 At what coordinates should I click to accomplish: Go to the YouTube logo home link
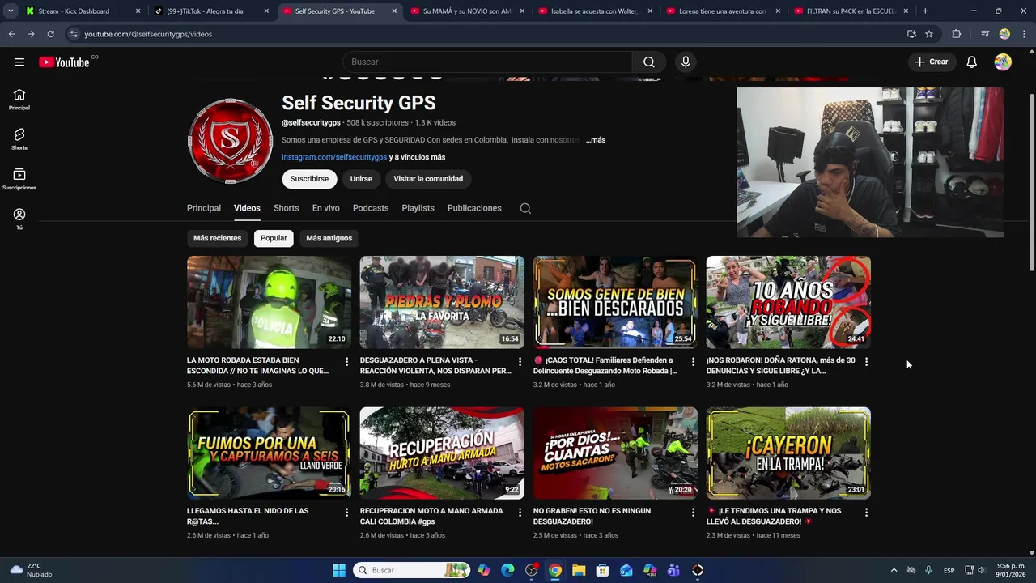tap(64, 62)
